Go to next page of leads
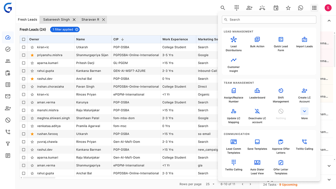The width and height of the screenshot is (336, 189). pyautogui.click(x=250, y=184)
